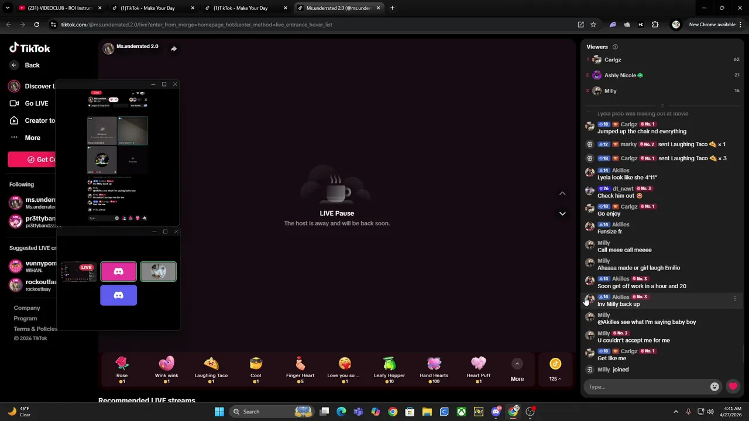The height and width of the screenshot is (421, 749).
Task: Open Go LIVE in the sidebar
Action: point(29,103)
